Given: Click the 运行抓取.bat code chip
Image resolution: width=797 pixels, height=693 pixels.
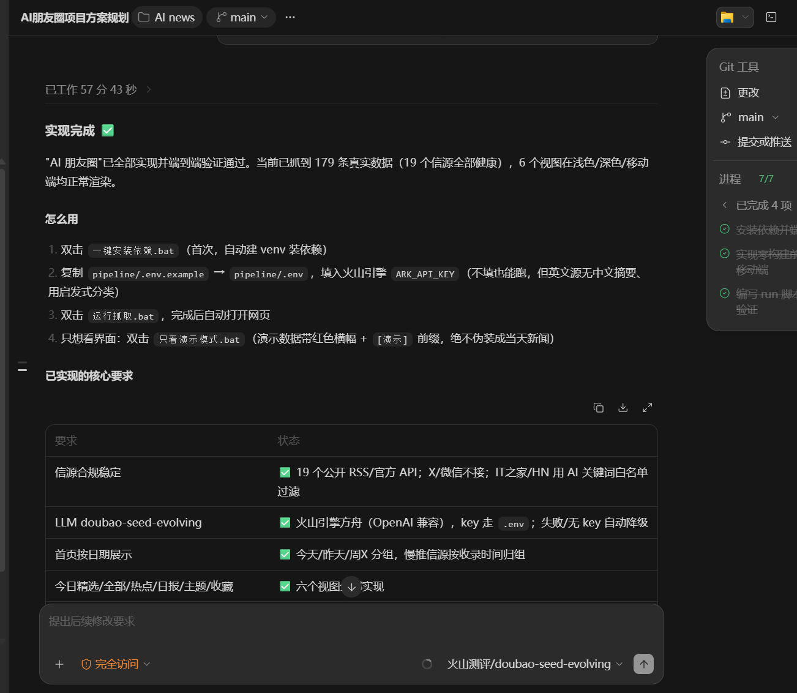Looking at the screenshot, I should pyautogui.click(x=123, y=317).
